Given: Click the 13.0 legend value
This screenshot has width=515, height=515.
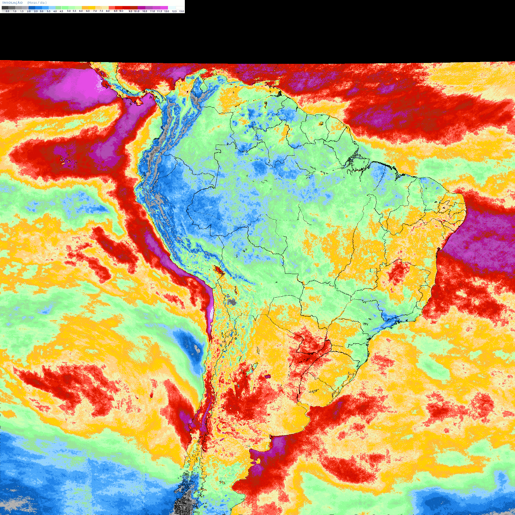Looking at the screenshot, I should click(181, 11).
